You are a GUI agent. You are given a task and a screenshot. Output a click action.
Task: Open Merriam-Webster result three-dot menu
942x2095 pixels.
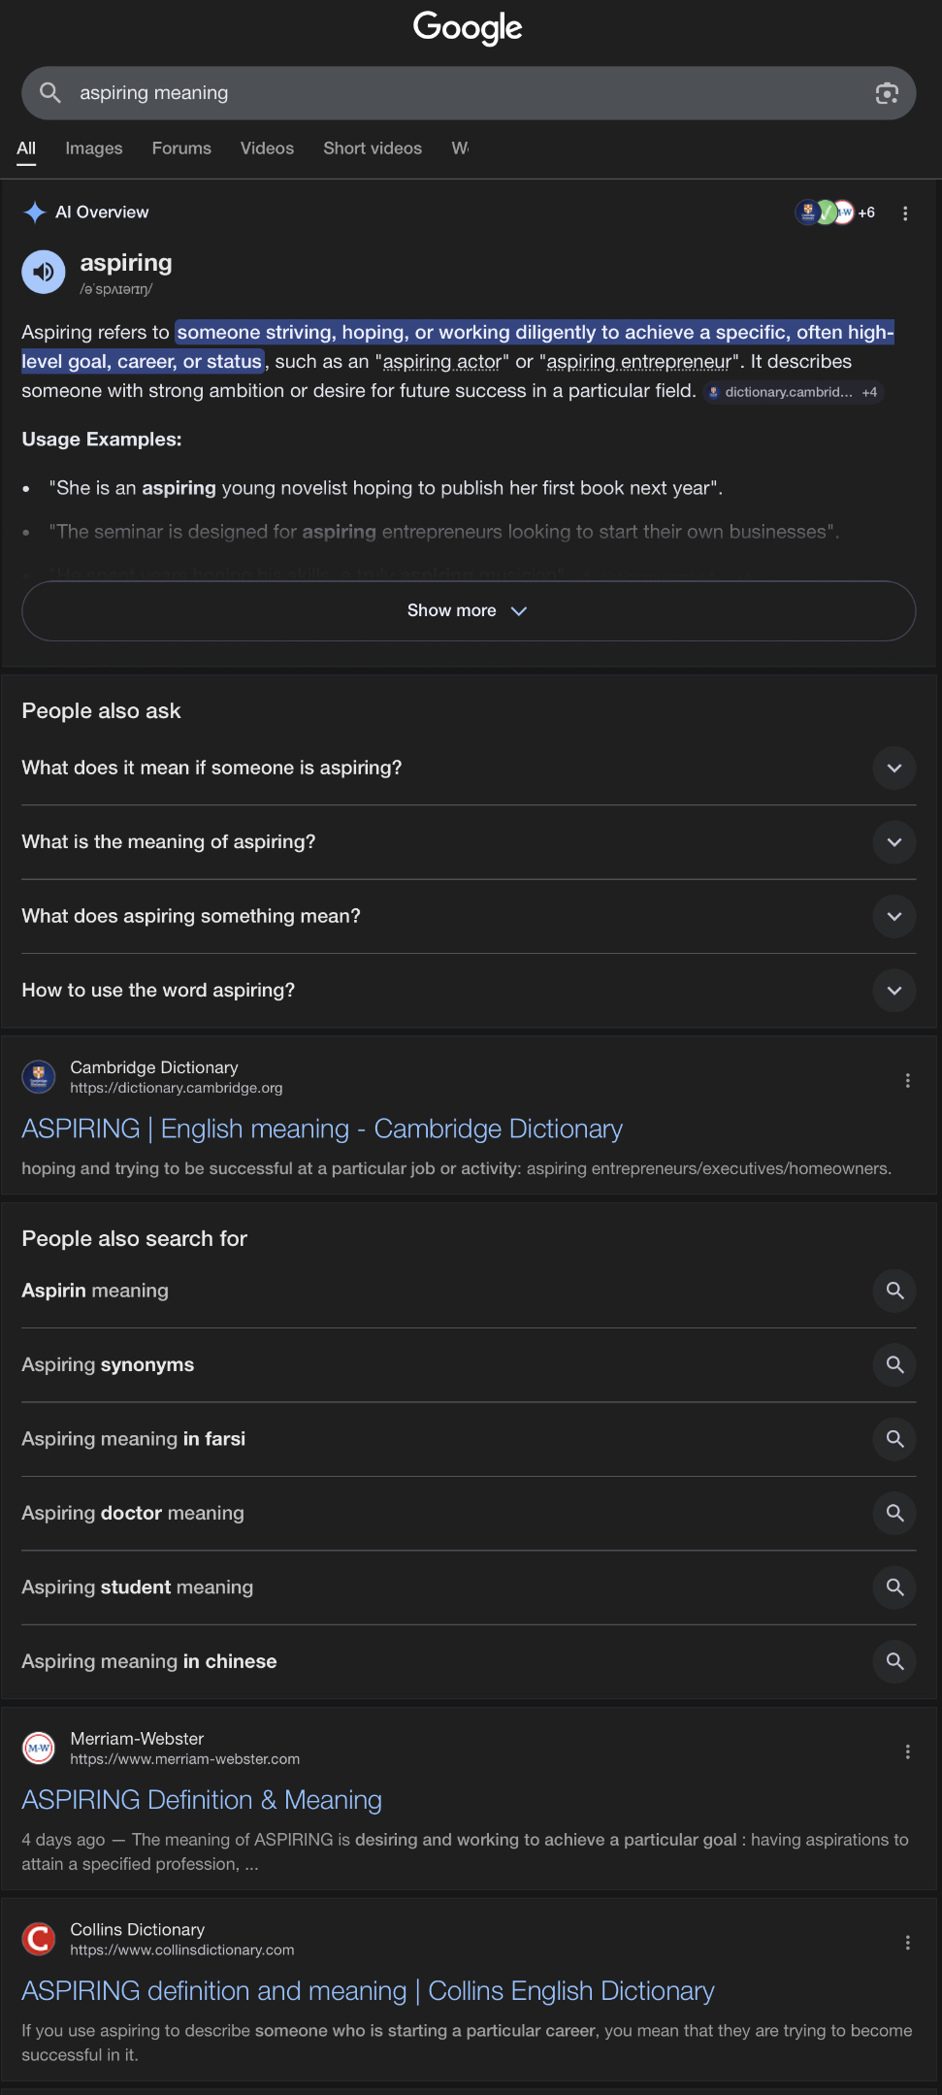click(907, 1751)
